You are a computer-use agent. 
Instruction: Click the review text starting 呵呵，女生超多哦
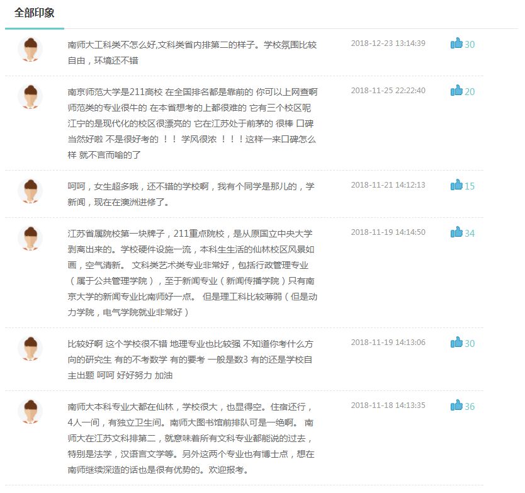tap(191, 195)
